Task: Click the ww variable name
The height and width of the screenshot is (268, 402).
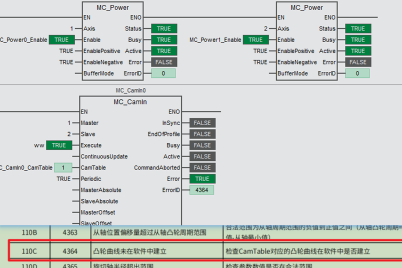Action: pos(39,145)
